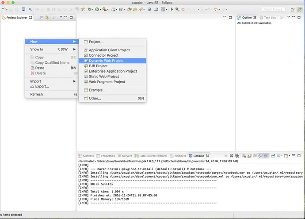Open the dropdown next to New toolbar button
Screen dimensions: 305x219
click(7, 9)
